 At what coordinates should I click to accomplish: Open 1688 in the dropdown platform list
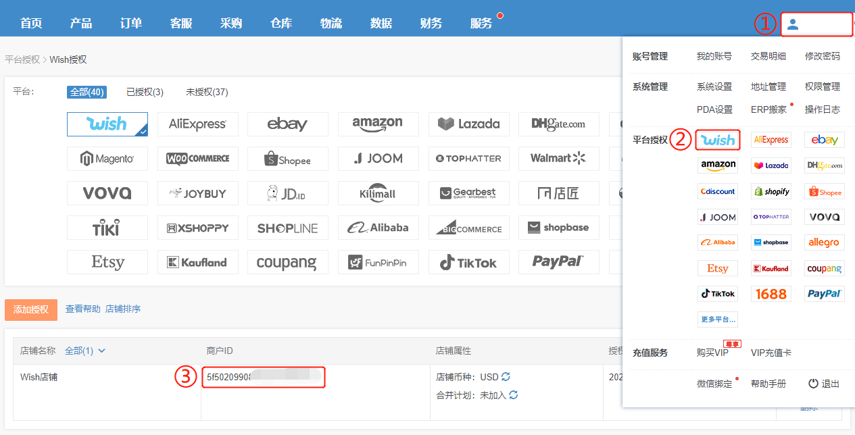771,294
